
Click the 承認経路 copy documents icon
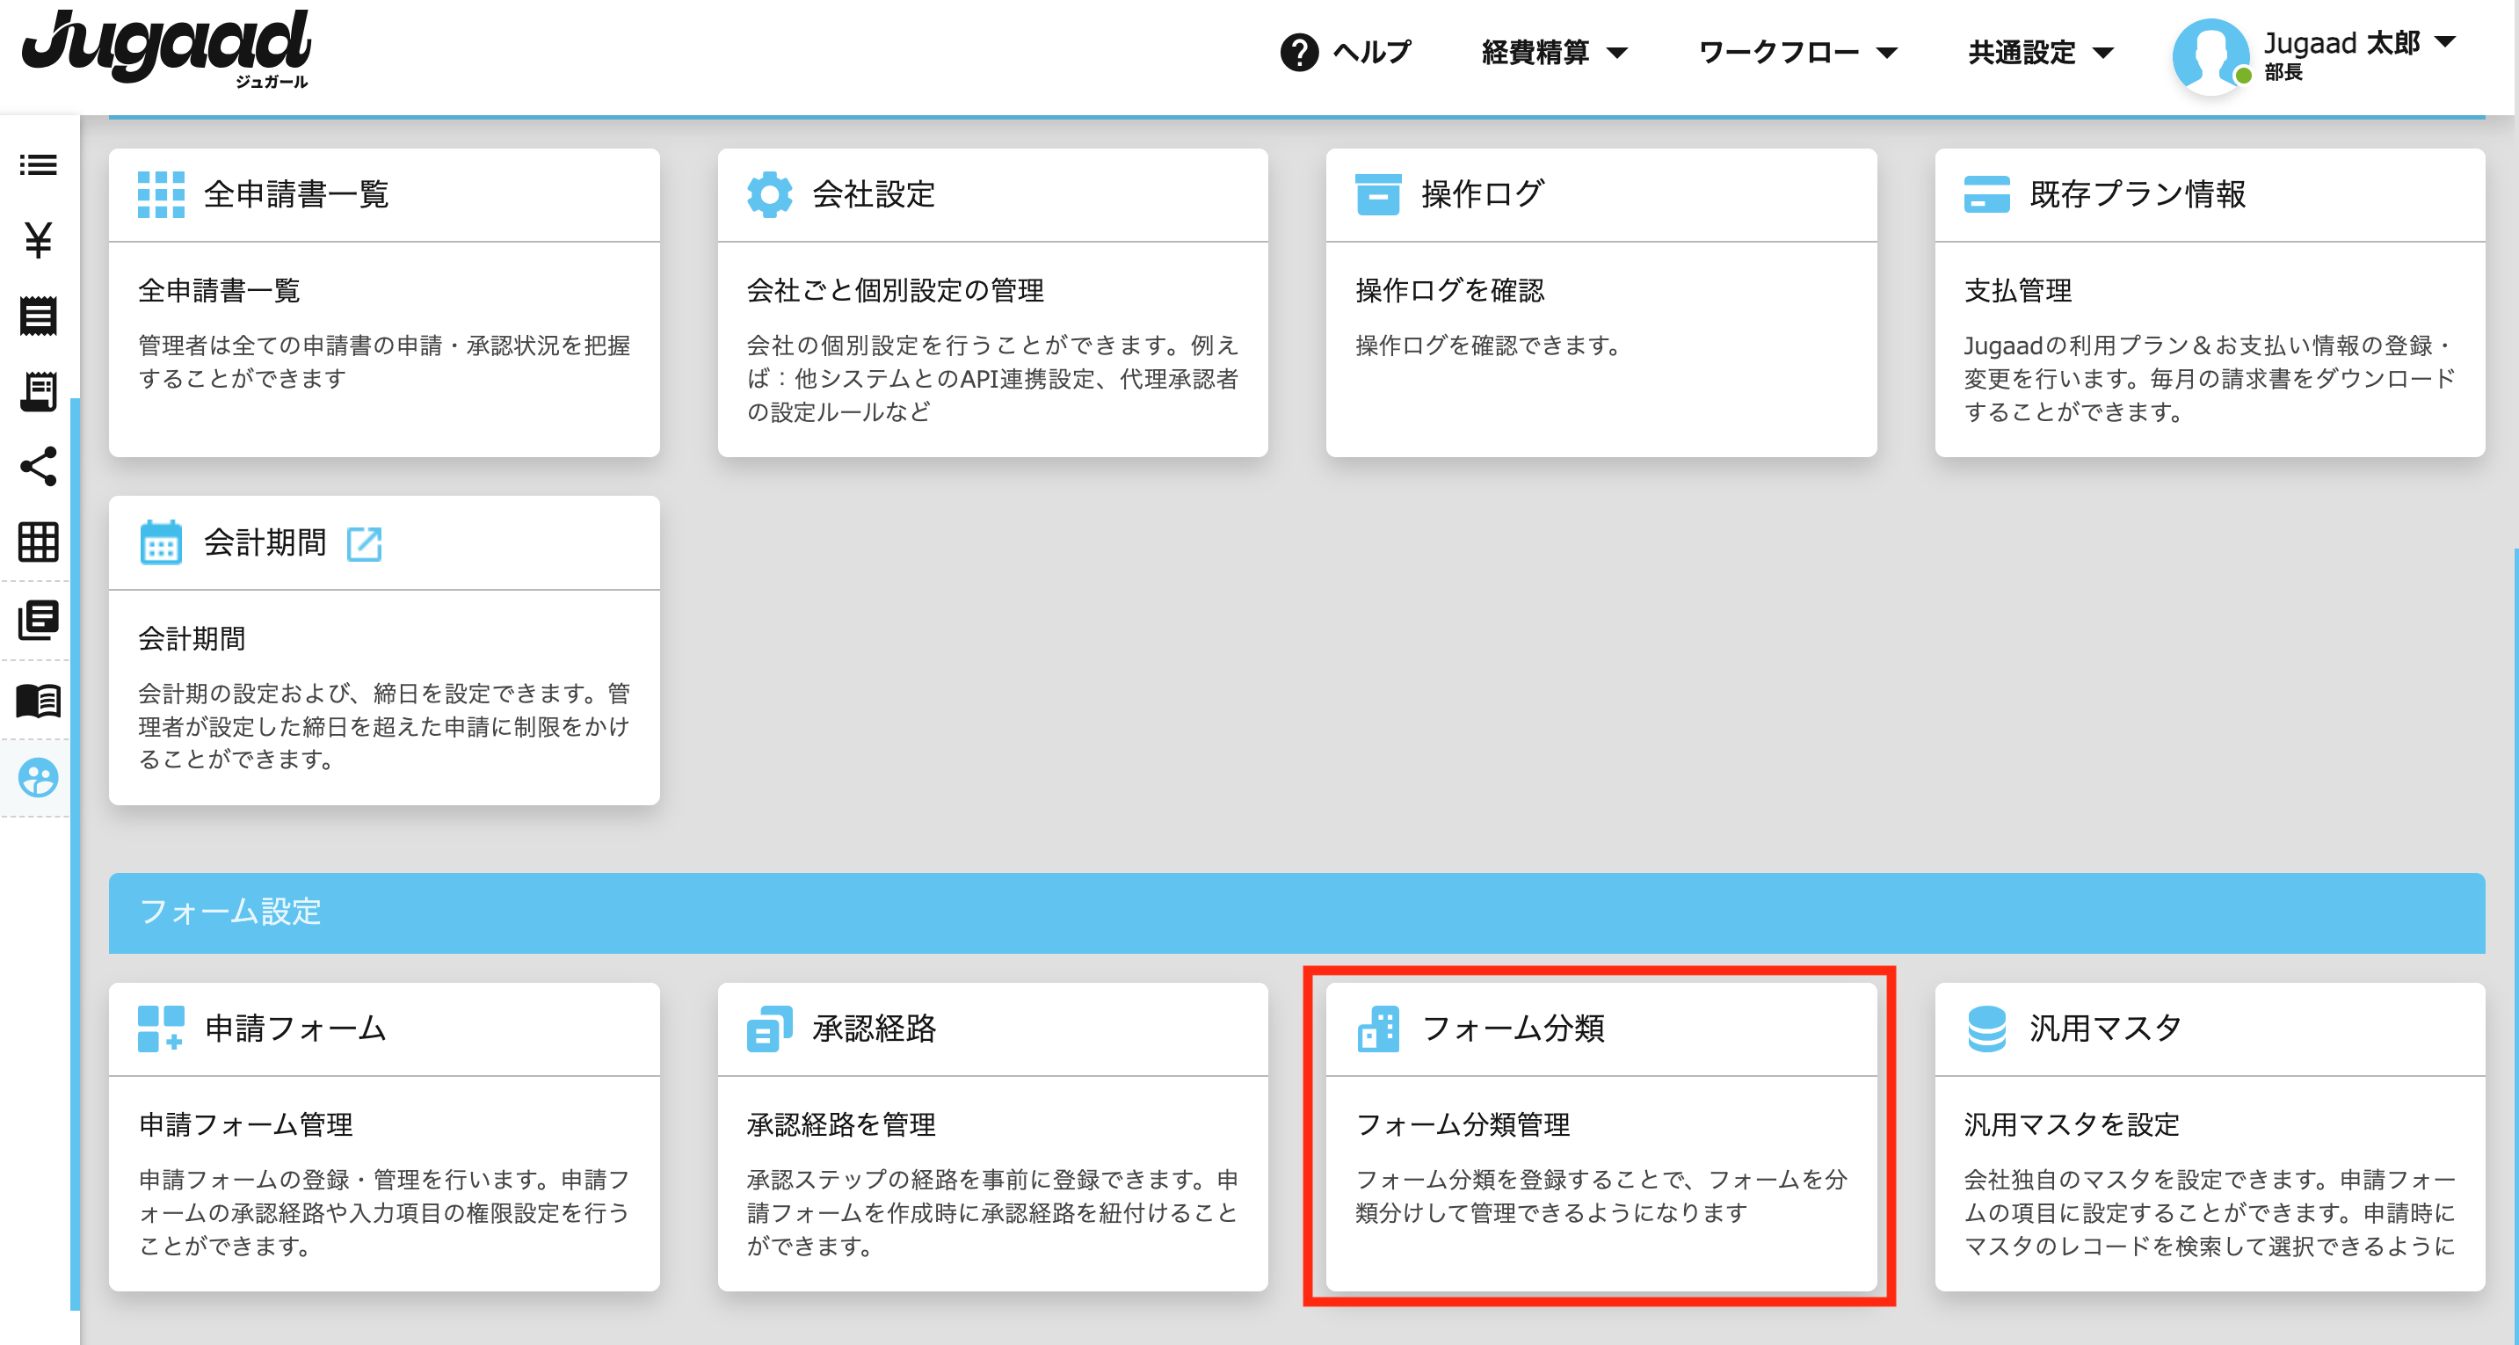(770, 1028)
